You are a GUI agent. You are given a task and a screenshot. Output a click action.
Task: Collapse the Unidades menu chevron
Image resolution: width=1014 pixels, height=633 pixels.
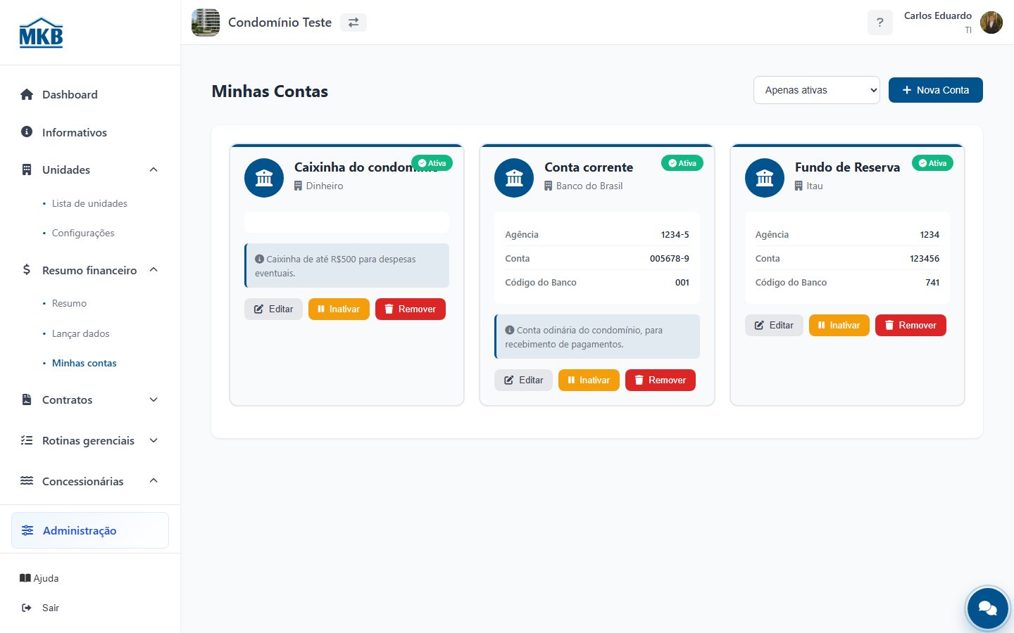[x=154, y=170]
